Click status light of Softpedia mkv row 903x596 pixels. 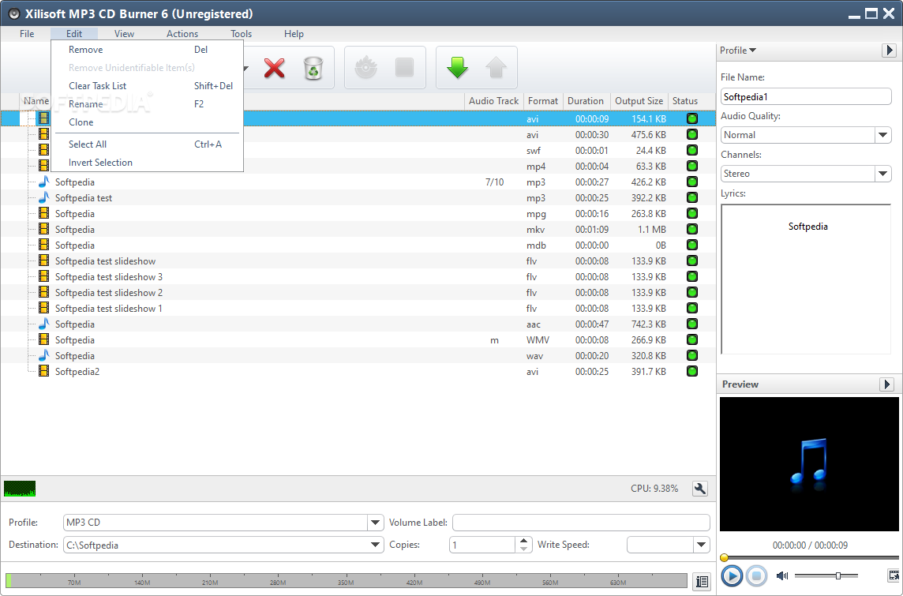pos(692,229)
